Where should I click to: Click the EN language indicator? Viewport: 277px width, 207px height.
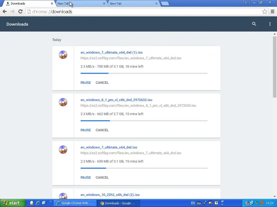(193, 203)
